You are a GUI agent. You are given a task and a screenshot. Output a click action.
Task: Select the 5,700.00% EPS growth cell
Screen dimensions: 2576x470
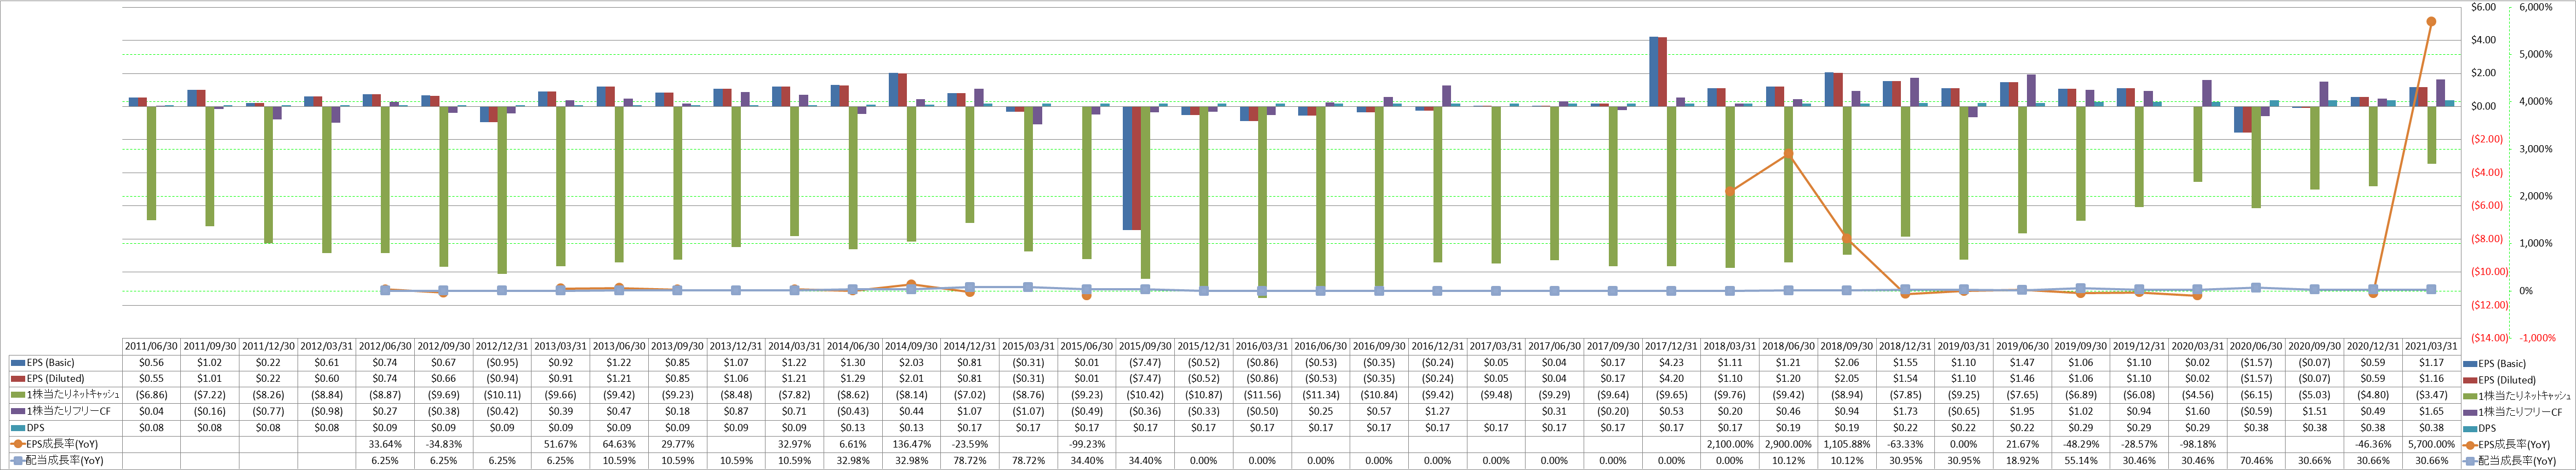point(2431,444)
